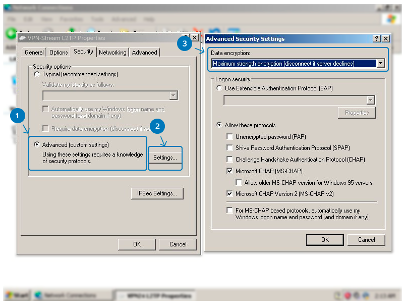Close the Advanced Security Settings dialog

click(386, 39)
